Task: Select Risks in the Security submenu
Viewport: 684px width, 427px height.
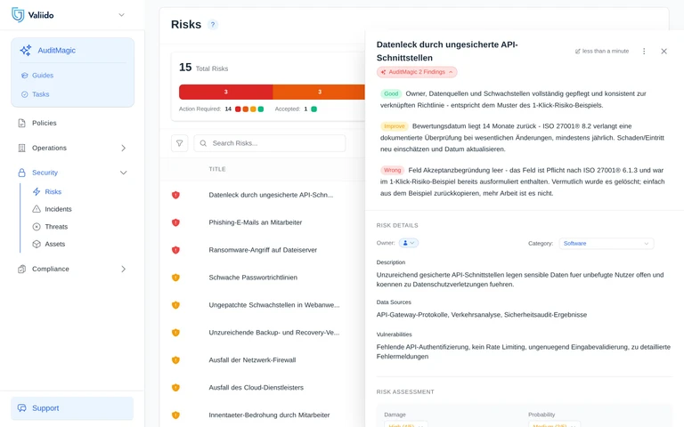Action: pyautogui.click(x=53, y=192)
